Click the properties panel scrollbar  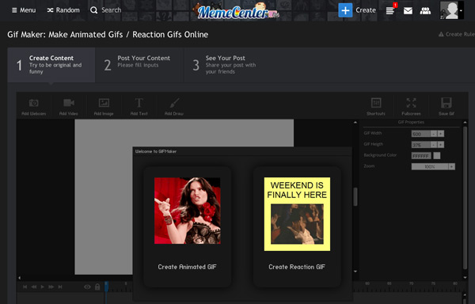click(x=465, y=197)
